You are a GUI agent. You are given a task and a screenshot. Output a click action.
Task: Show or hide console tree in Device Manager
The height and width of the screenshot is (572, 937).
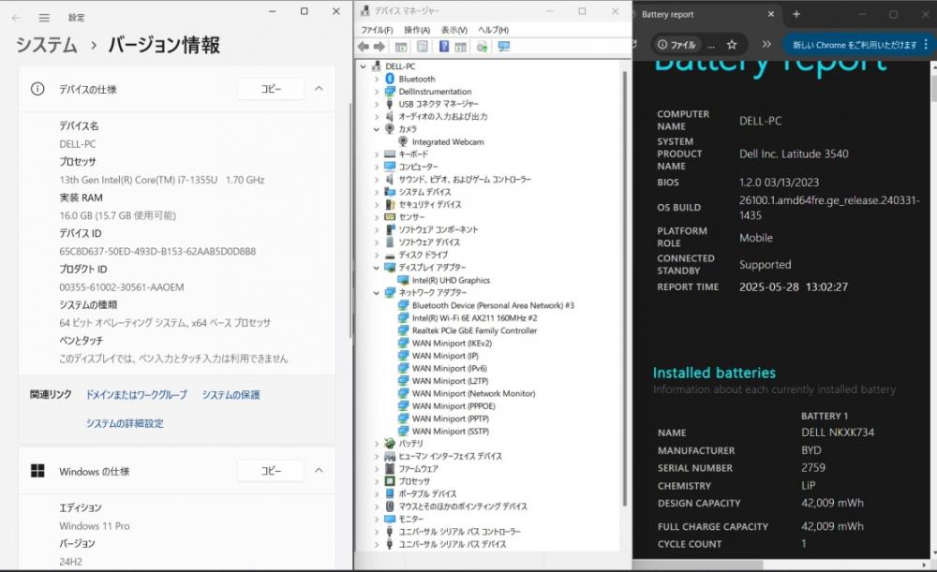(401, 47)
